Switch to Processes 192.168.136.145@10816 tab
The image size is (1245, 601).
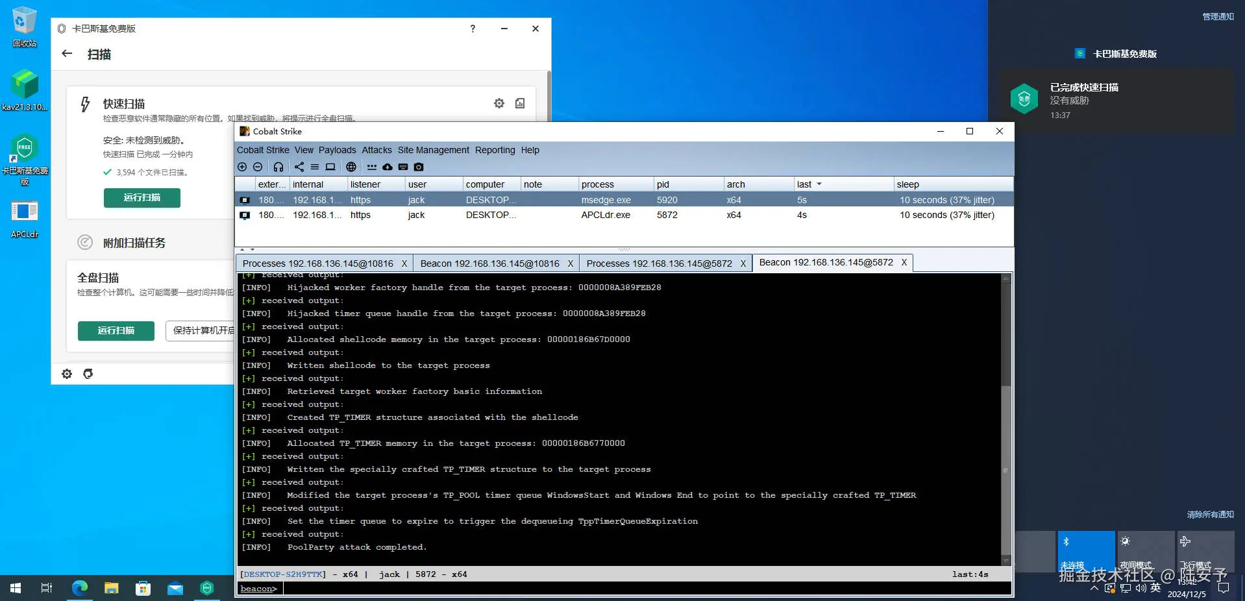pyautogui.click(x=318, y=264)
